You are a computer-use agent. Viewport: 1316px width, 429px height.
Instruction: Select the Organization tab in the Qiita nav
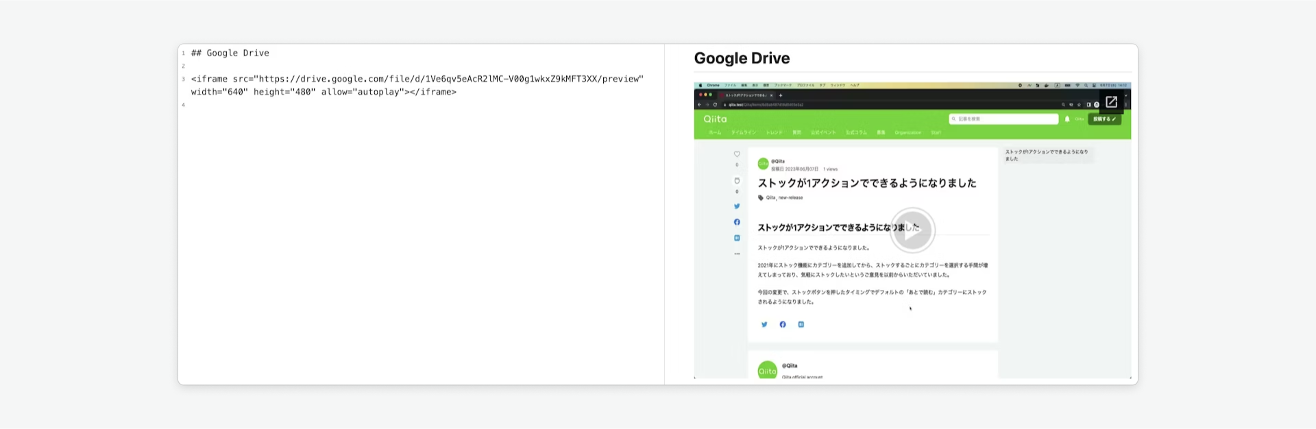pyautogui.click(x=908, y=132)
